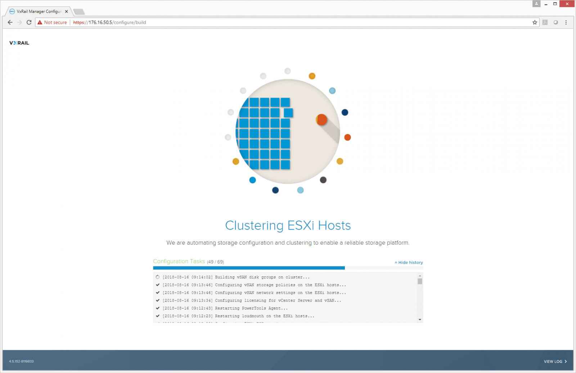Screen dimensions: 576x373
Task: Click the storage automation description sentence
Action: pos(288,243)
